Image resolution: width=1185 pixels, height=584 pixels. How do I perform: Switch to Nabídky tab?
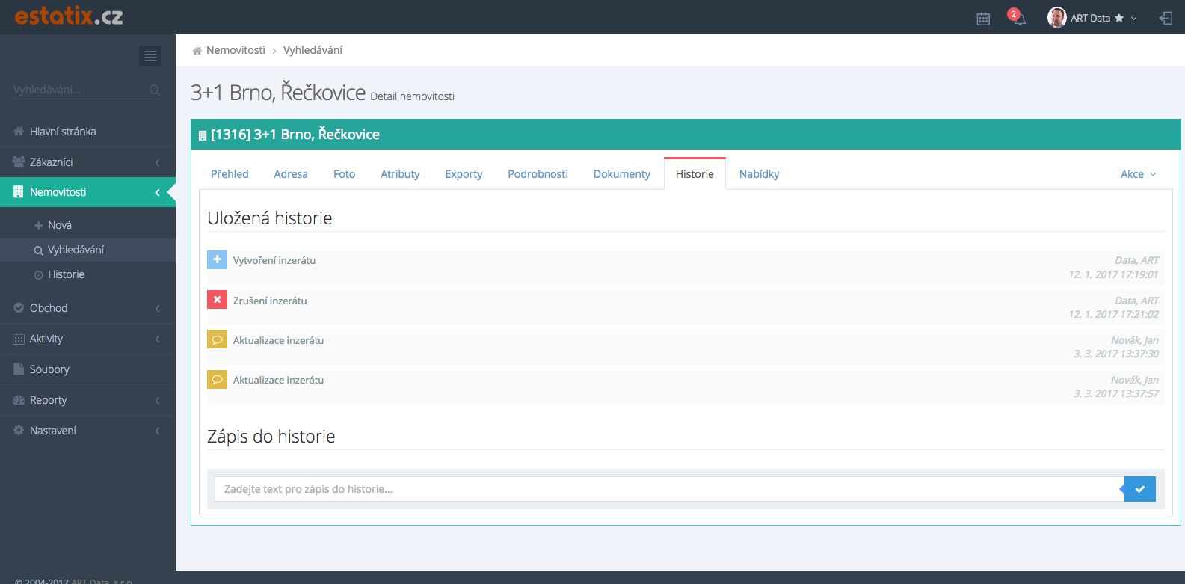759,174
